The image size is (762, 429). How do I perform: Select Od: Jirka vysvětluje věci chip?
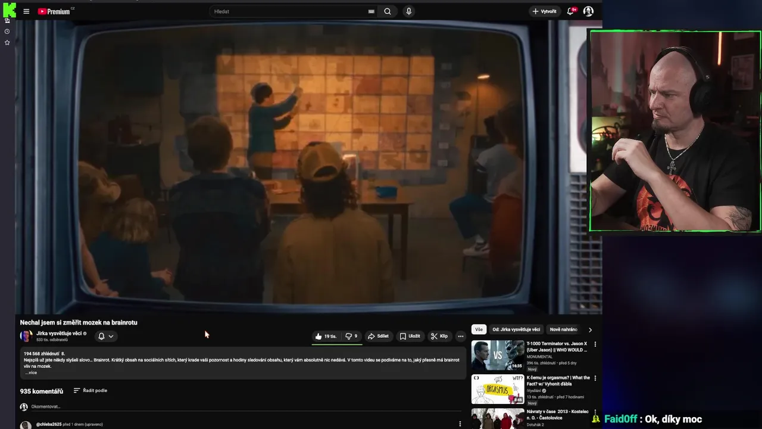click(516, 329)
